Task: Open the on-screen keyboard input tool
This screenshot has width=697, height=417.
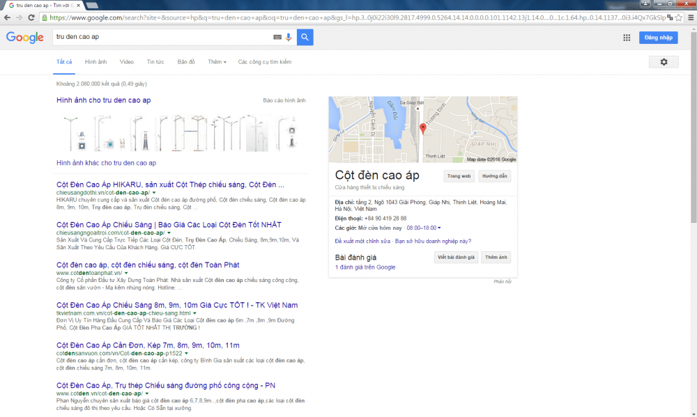Action: point(277,38)
